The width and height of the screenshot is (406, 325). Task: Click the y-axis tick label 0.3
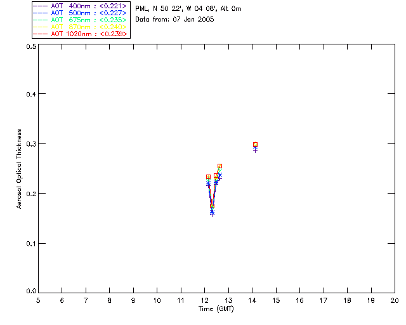pyautogui.click(x=31, y=144)
